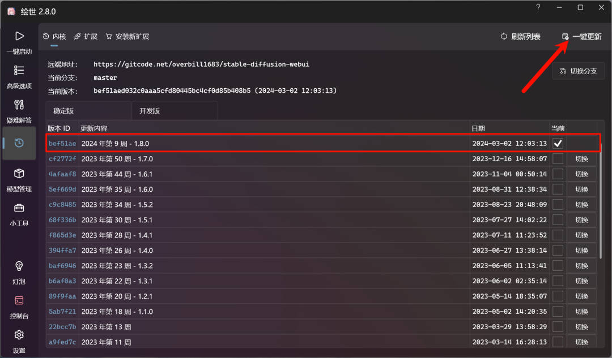This screenshot has height=358, width=612.
Task: Click the text 2023 年第 13 周
Action: [x=106, y=326]
